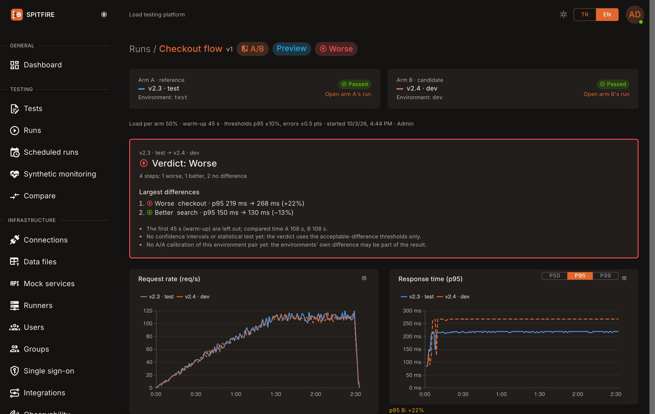Show table view for Request rate chart

[x=364, y=278]
